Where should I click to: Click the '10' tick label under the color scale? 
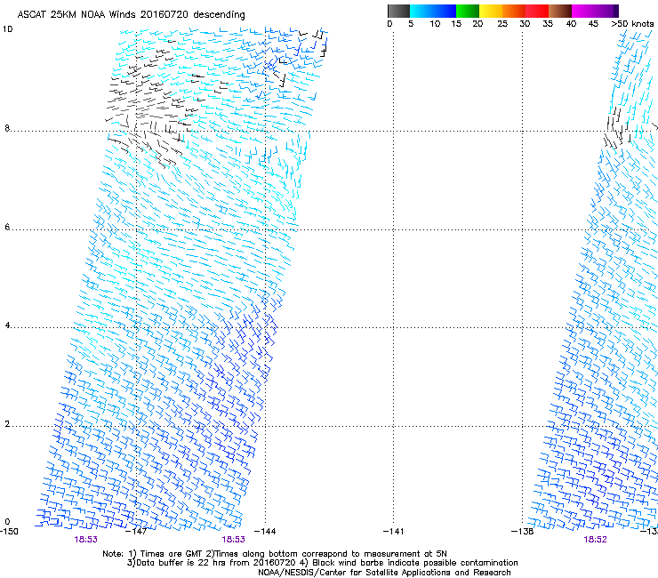pos(435,24)
